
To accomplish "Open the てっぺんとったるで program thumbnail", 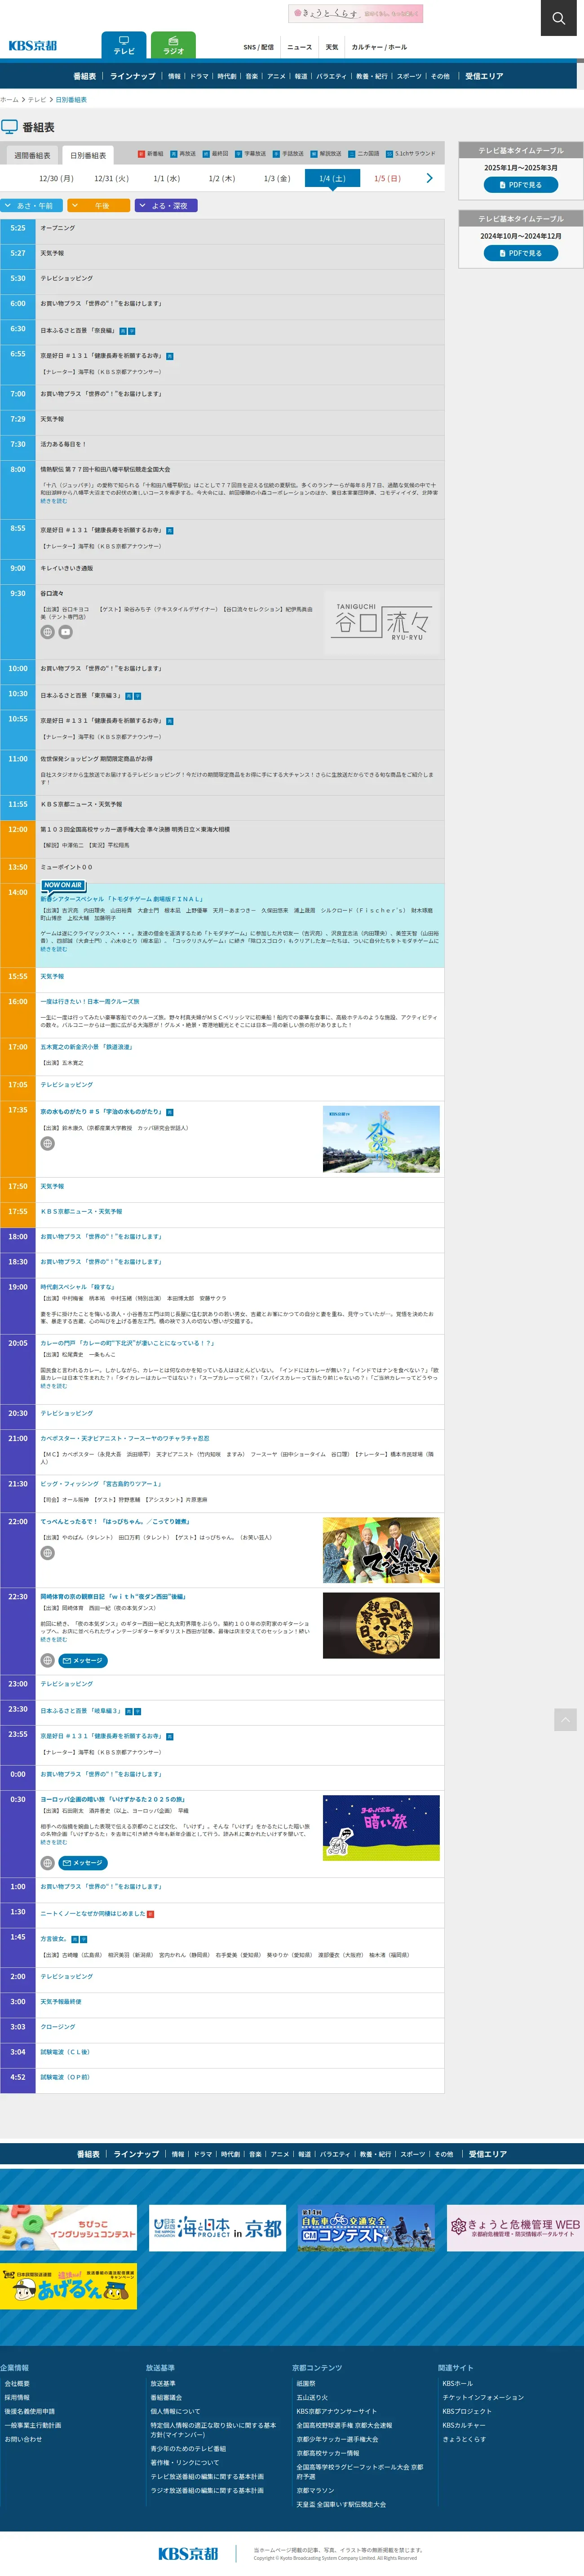I will click(x=381, y=1550).
